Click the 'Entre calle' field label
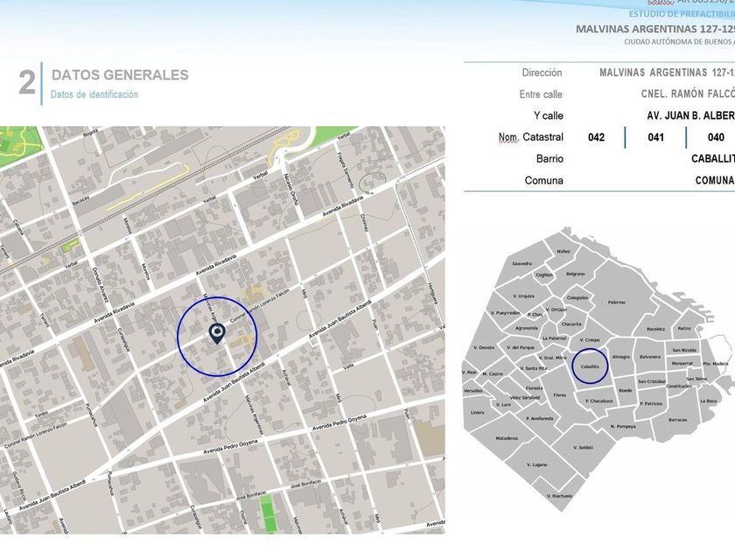Viewport: 735px width, 551px height. 541,94
